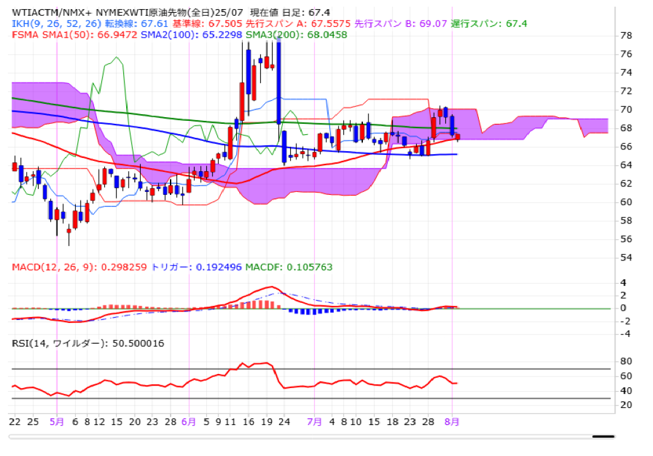Image resolution: width=653 pixels, height=456 pixels.
Task: Select the 転換線: 67.61 value
Action: click(137, 24)
